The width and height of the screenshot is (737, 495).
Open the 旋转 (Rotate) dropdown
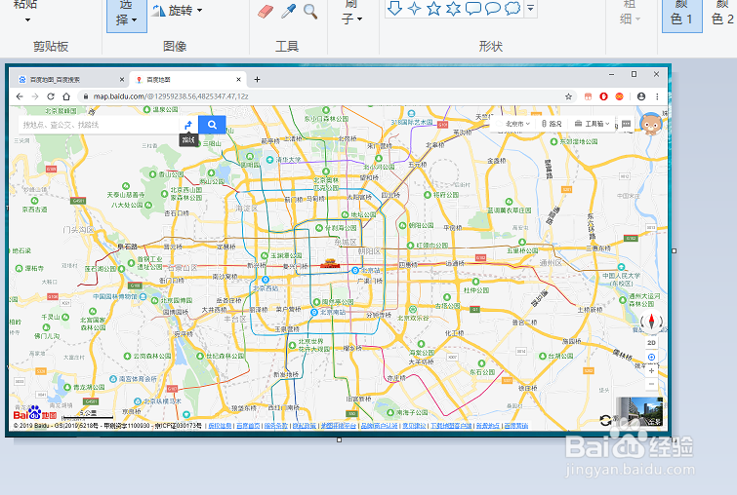(177, 11)
